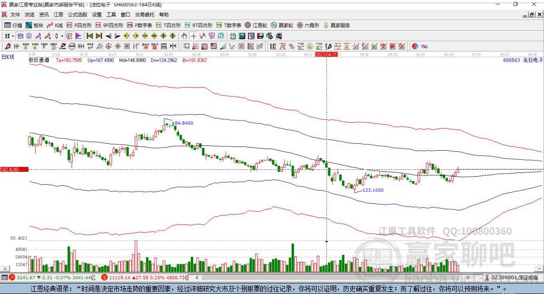Viewport: 544px width, 294px height.
Task: Expand the 日 period dropdown arrow
Action: (13, 36)
